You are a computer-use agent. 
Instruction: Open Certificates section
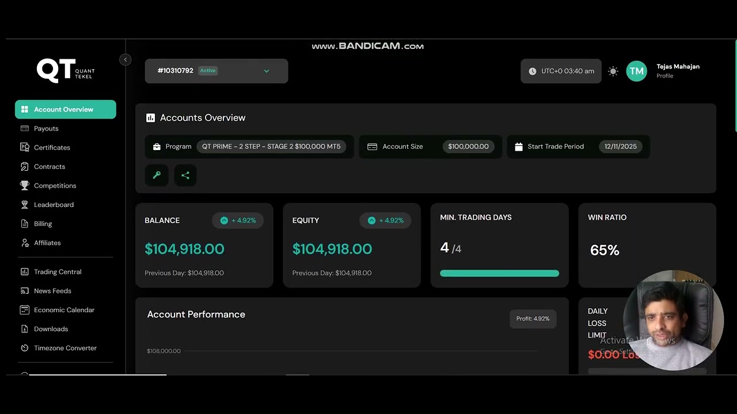click(52, 147)
